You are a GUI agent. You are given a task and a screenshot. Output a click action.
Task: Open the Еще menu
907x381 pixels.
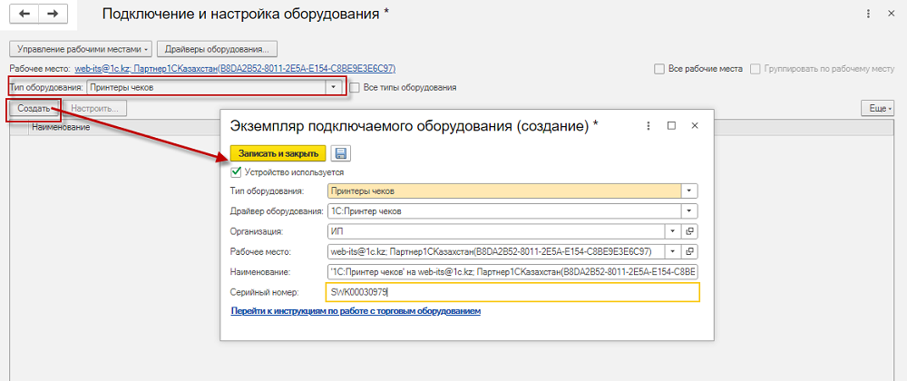point(877,108)
